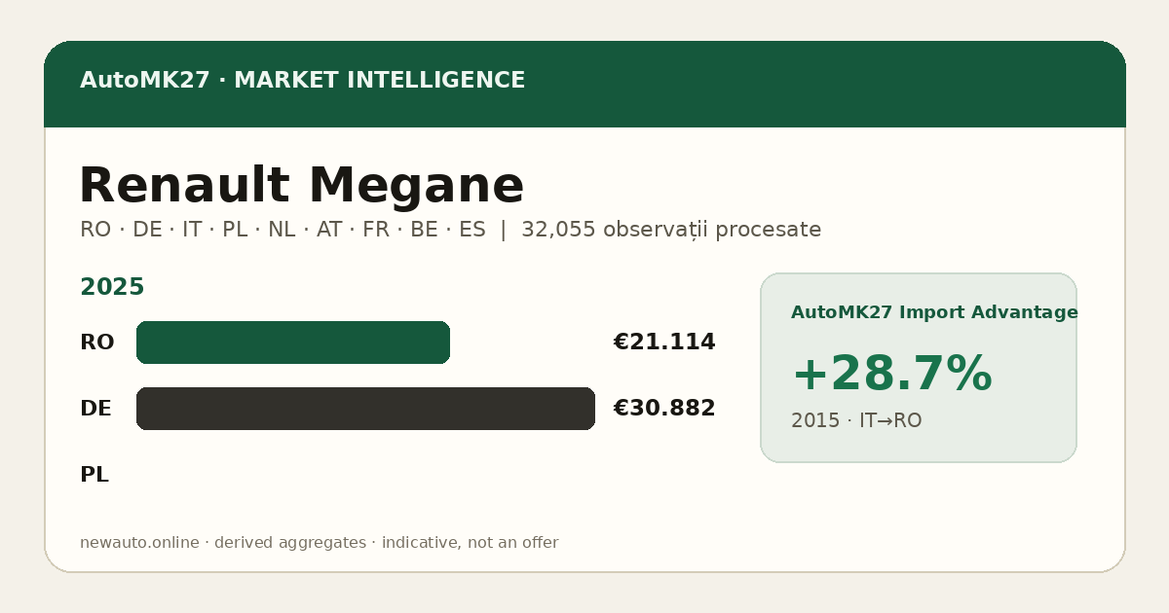The height and width of the screenshot is (613, 1169).
Task: Click the green RO price bar
Action: tap(293, 343)
